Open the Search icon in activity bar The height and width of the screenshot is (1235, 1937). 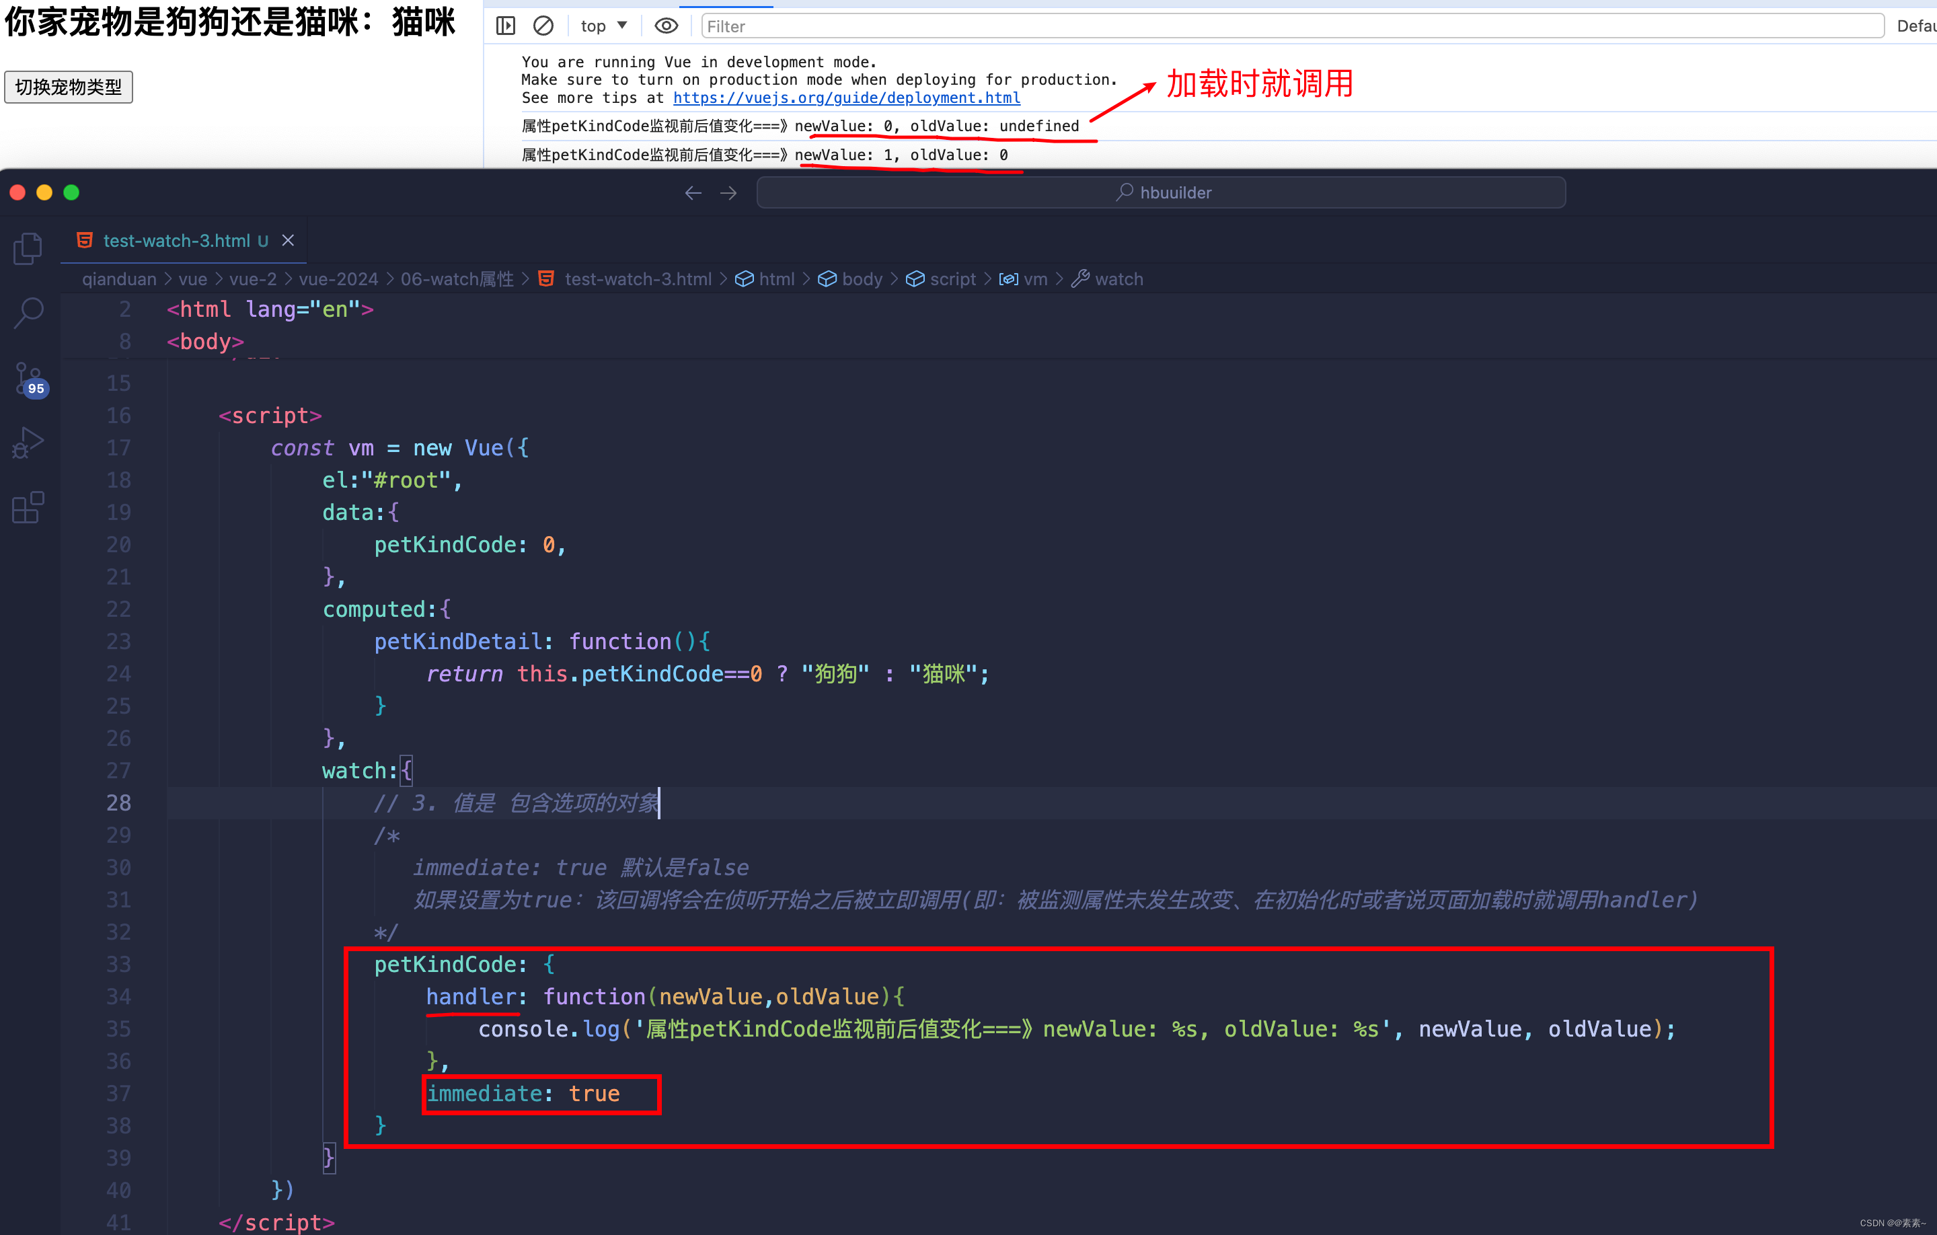coord(28,313)
